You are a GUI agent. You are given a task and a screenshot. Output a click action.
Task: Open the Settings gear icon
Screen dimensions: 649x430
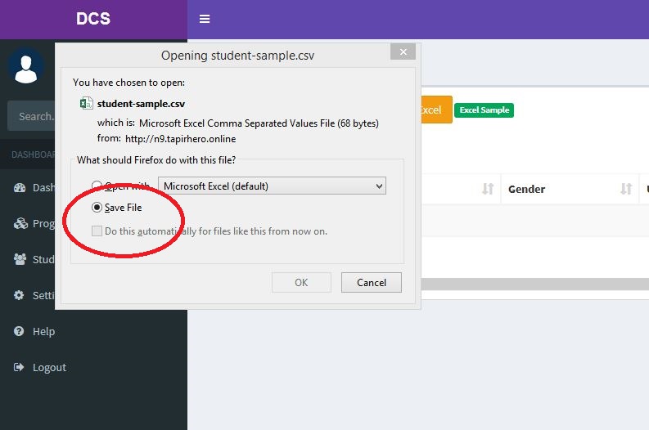click(x=20, y=295)
